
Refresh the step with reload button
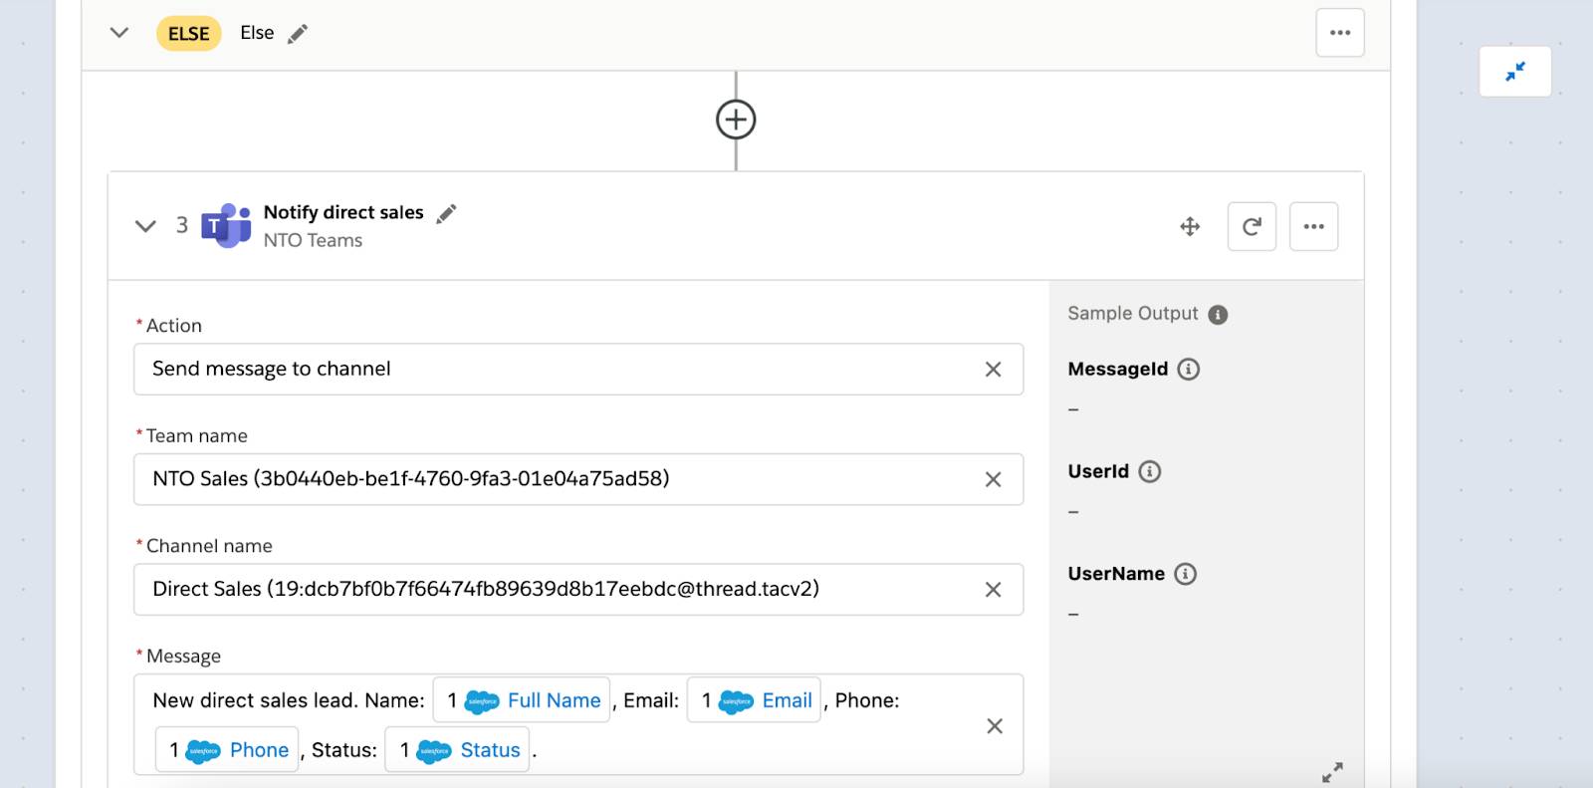pos(1252,226)
